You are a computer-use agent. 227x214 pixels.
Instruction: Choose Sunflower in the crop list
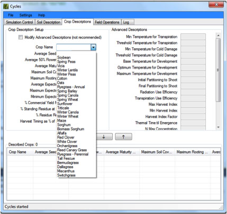(65, 104)
